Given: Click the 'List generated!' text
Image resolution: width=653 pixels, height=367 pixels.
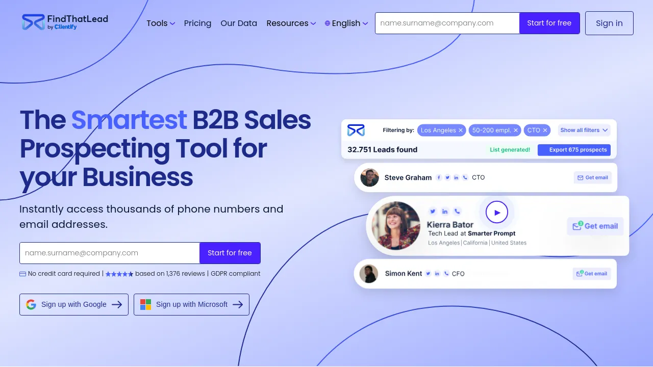Looking at the screenshot, I should 510,150.
